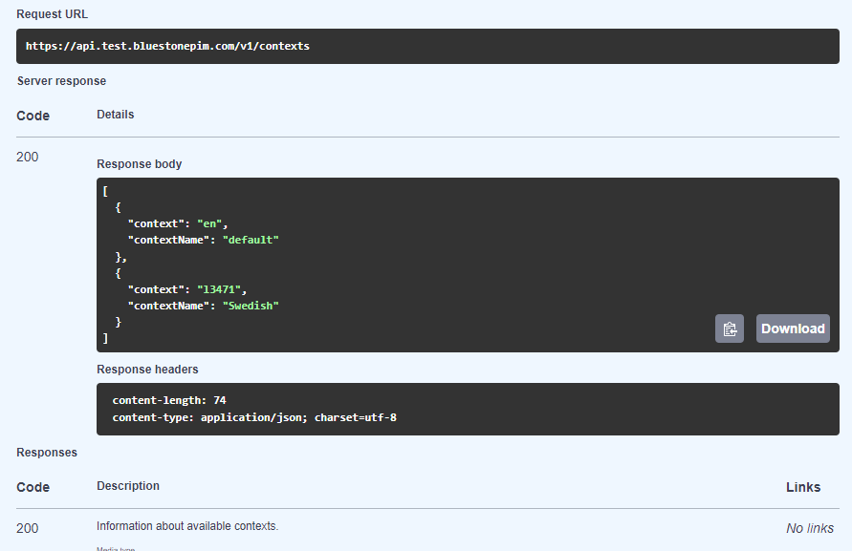Click the contextName "default" line
Viewport: 852px width, 551px height.
204,240
